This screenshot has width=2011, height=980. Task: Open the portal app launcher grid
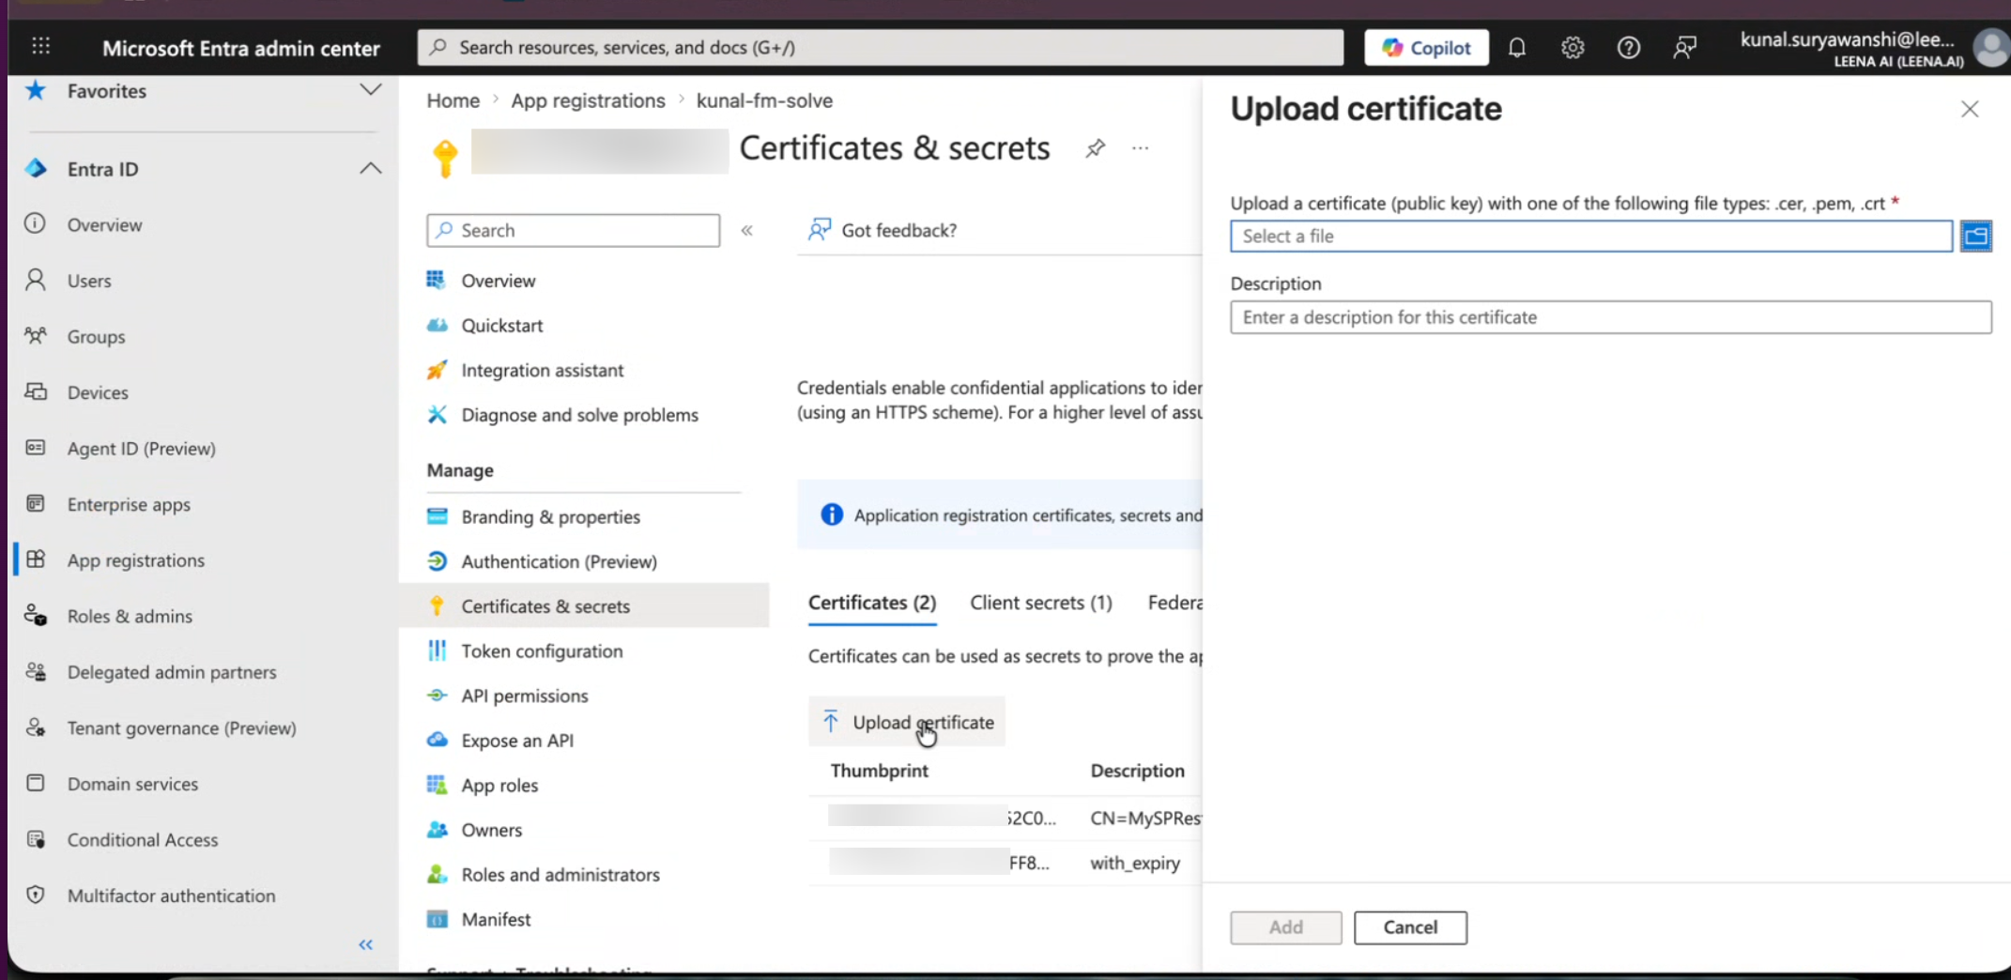coord(41,47)
